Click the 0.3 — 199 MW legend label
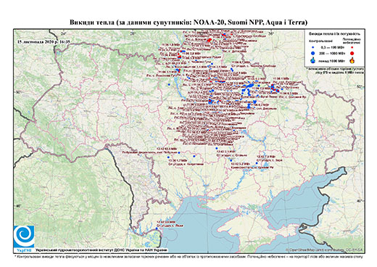The width and height of the screenshot is (377, 267). (x=333, y=48)
